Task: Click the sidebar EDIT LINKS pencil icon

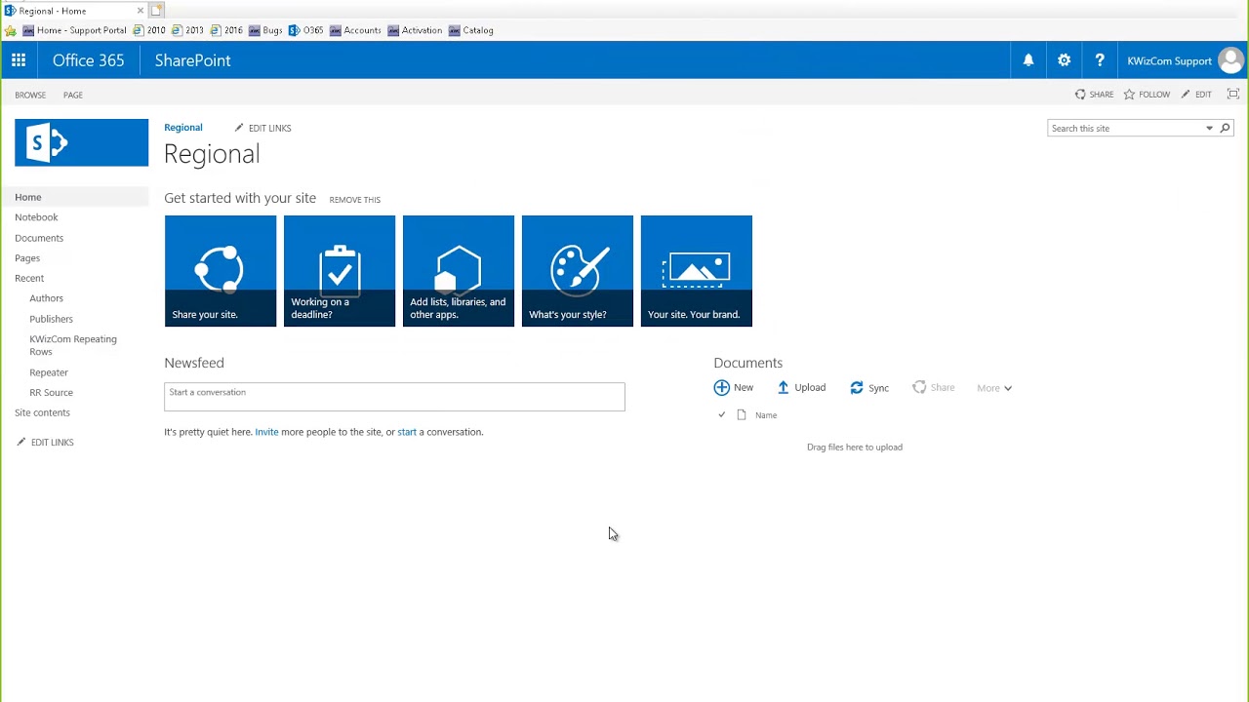Action: pos(21,443)
